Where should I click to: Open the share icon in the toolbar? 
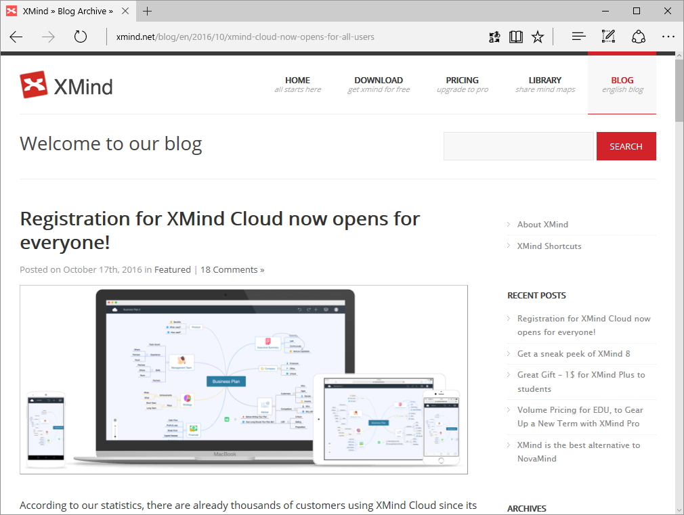tap(638, 37)
